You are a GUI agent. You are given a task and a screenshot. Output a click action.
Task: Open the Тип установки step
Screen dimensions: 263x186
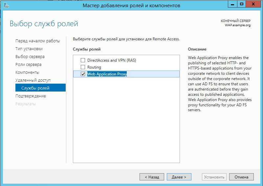[x=29, y=49]
